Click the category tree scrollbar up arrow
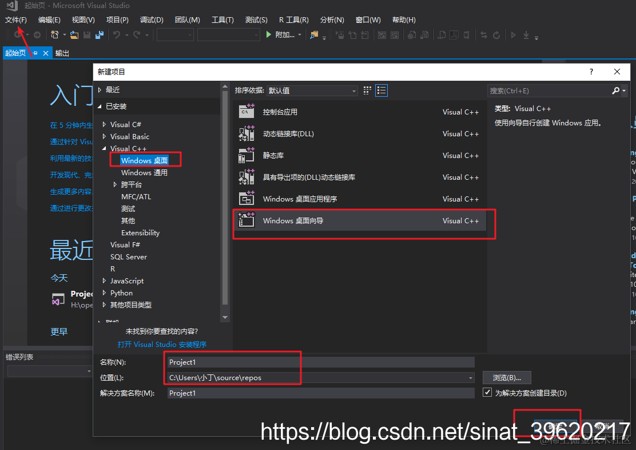 [225, 86]
